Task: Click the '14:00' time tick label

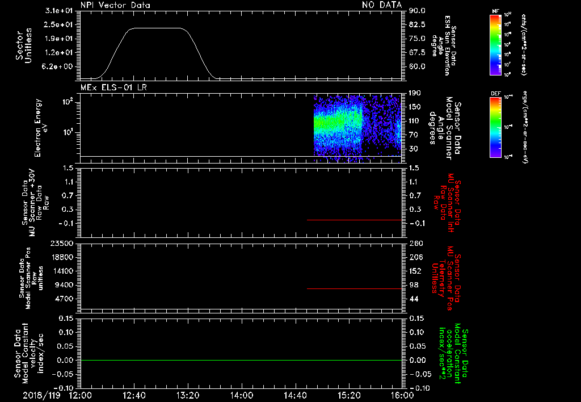Action: point(242,395)
